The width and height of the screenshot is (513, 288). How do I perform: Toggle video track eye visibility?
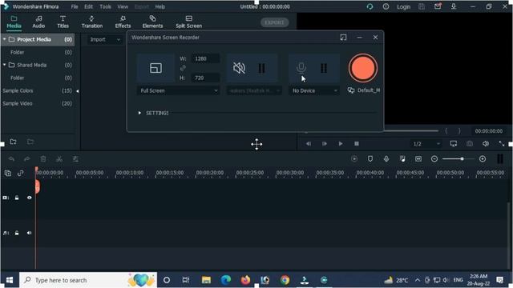tap(29, 198)
